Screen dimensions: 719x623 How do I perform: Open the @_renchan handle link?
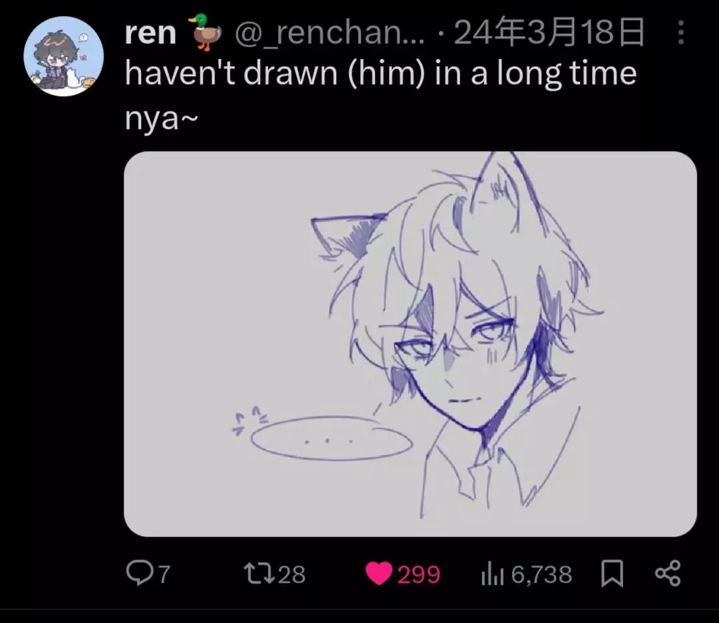pyautogui.click(x=329, y=34)
